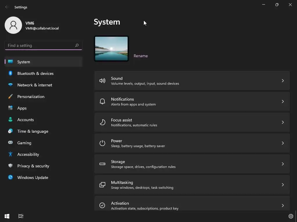Click the Rename link

(141, 56)
